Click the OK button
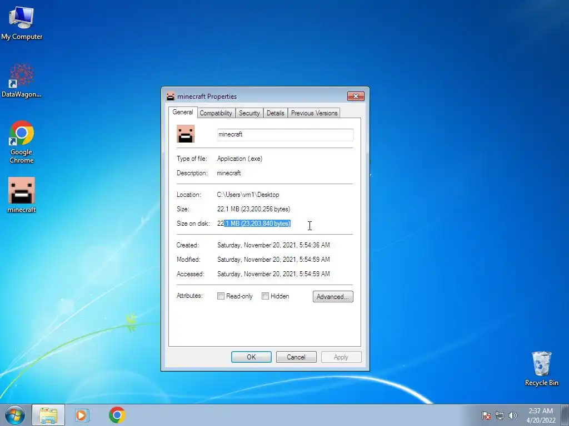Image resolution: width=569 pixels, height=426 pixels. 251,357
